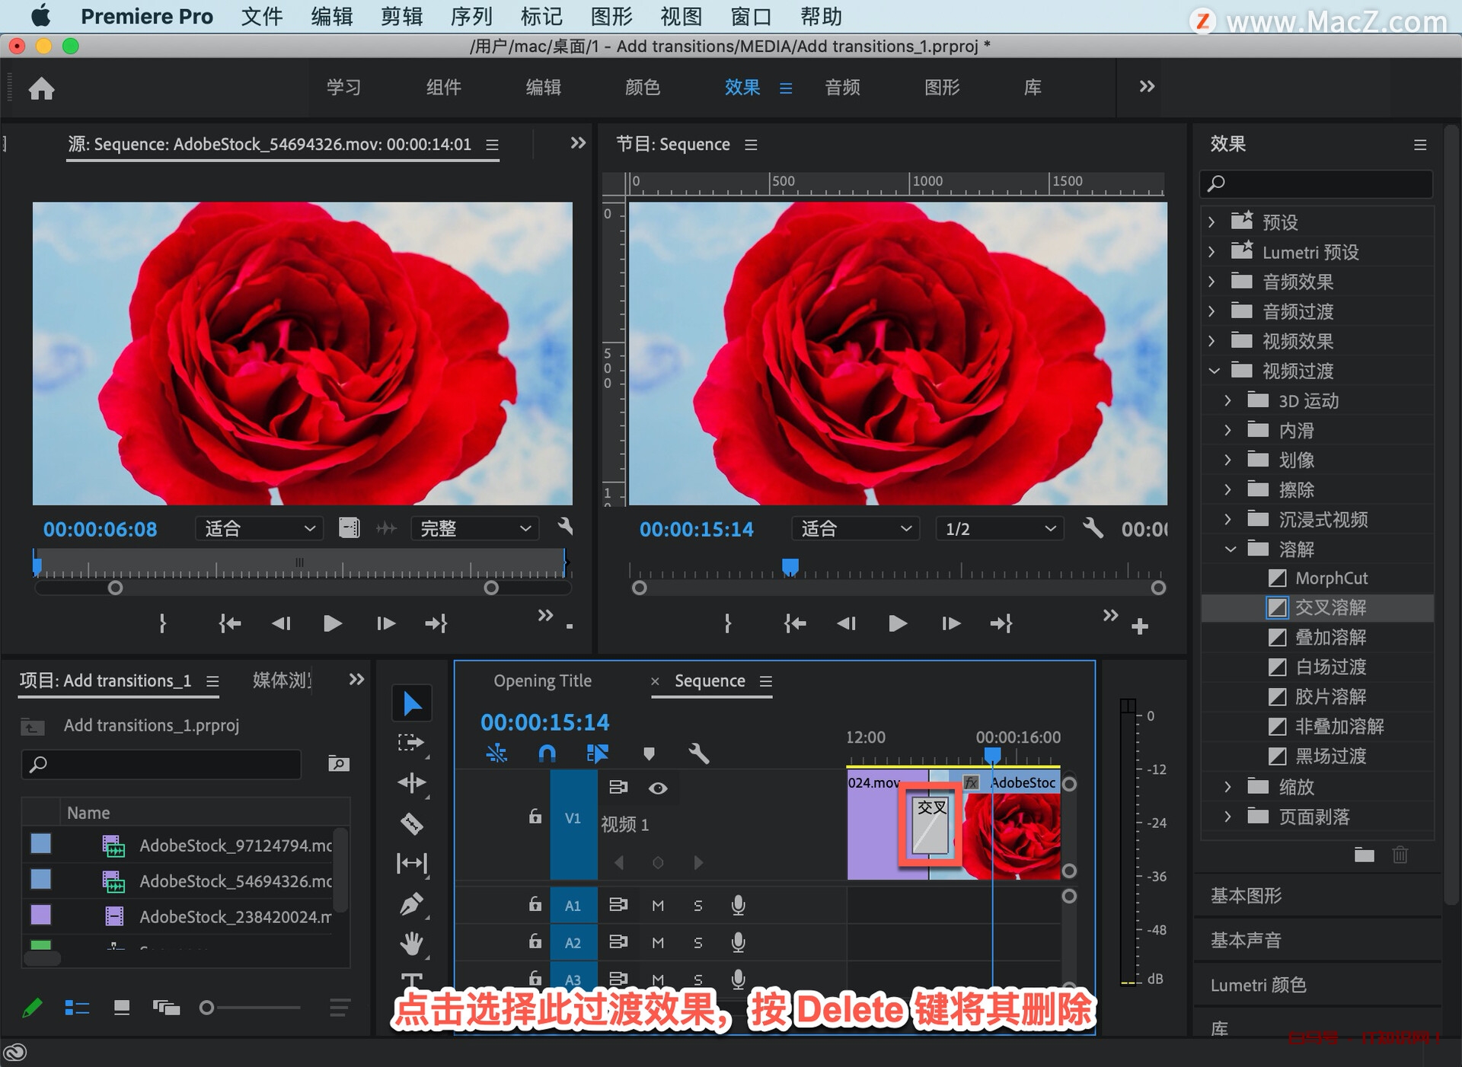Open the 序列 menu
The height and width of the screenshot is (1067, 1462).
click(x=471, y=16)
